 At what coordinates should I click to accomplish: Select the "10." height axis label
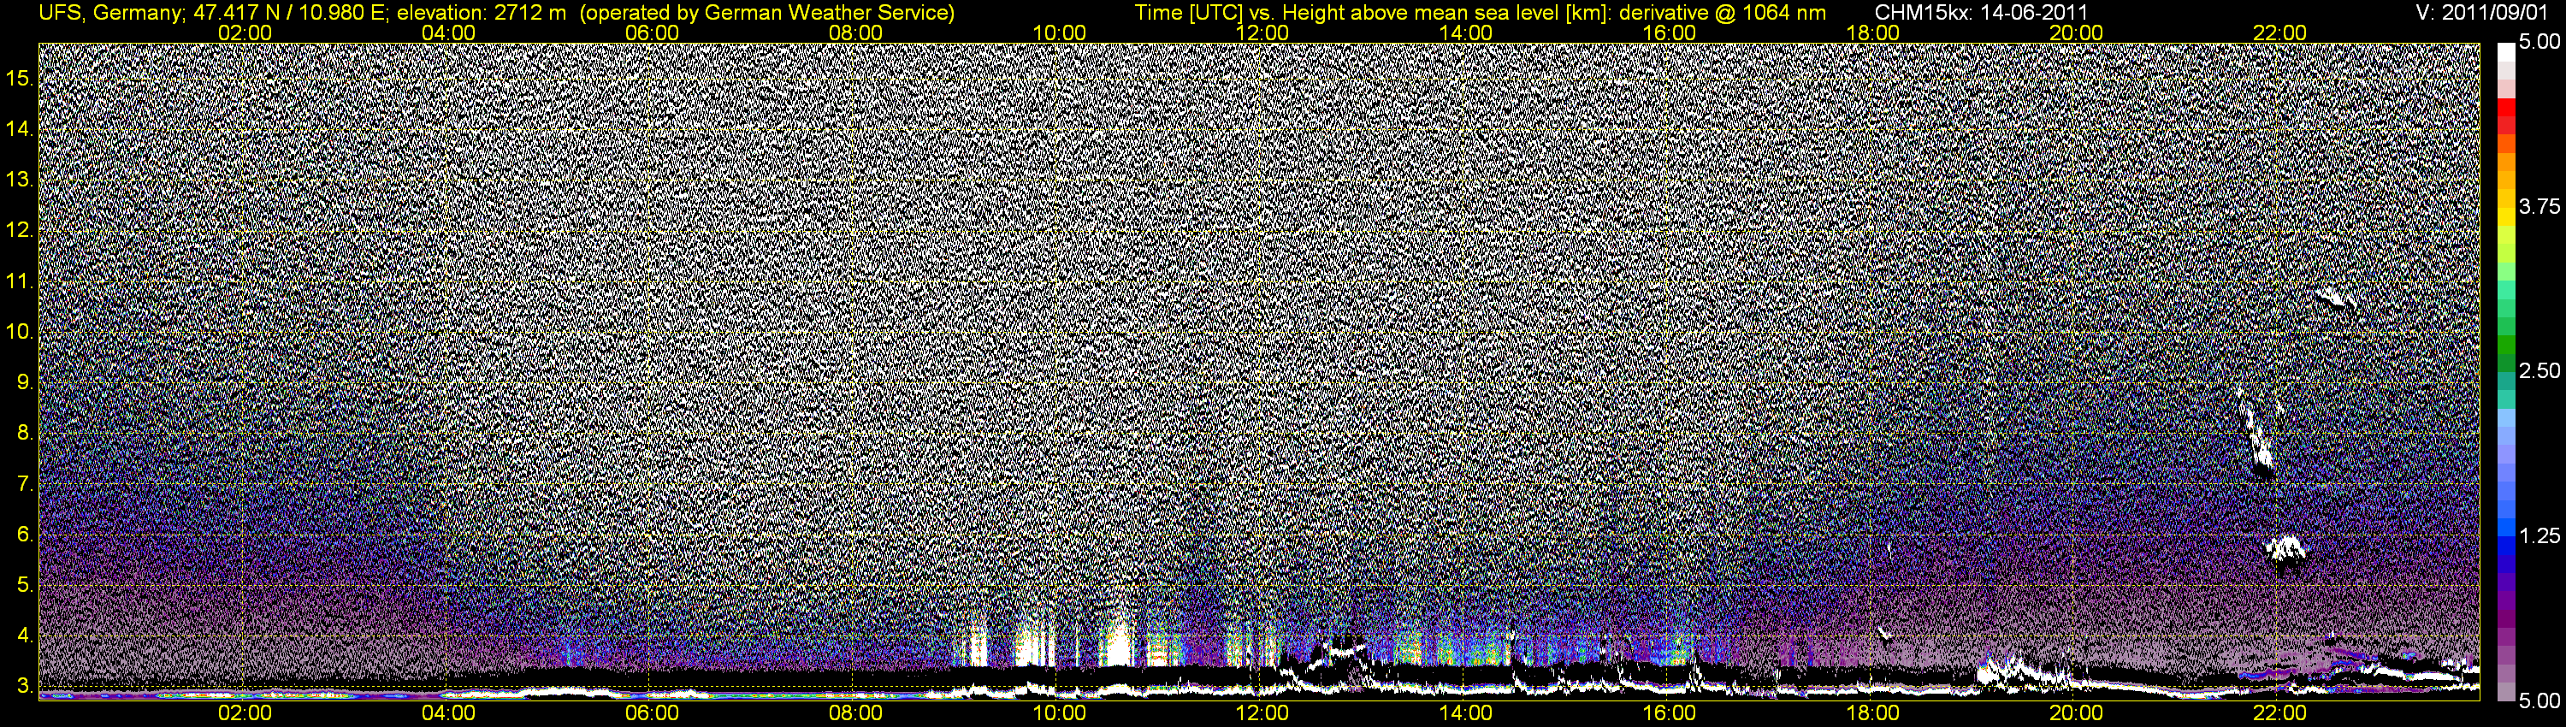(19, 332)
